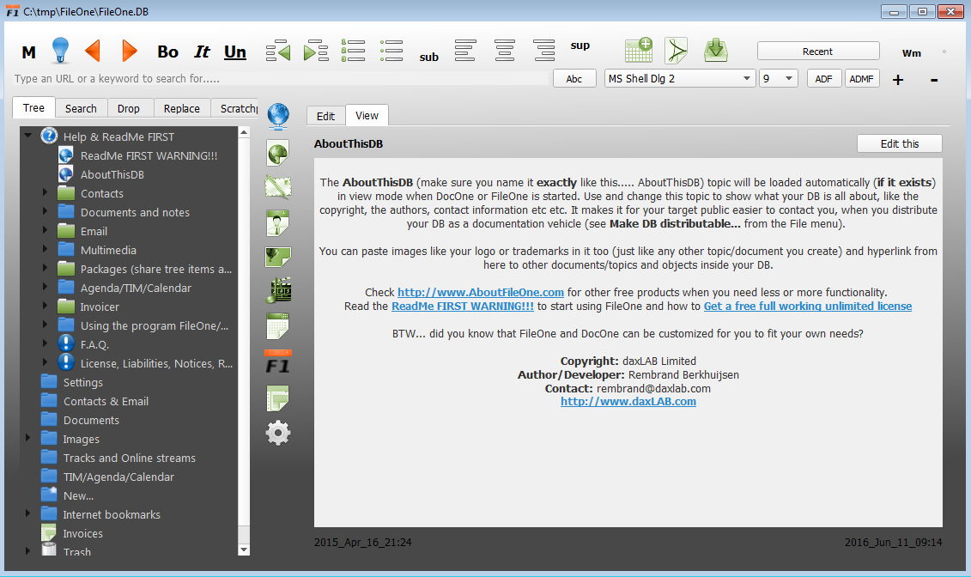
Task: Click the decrease indent icon
Action: point(278,51)
